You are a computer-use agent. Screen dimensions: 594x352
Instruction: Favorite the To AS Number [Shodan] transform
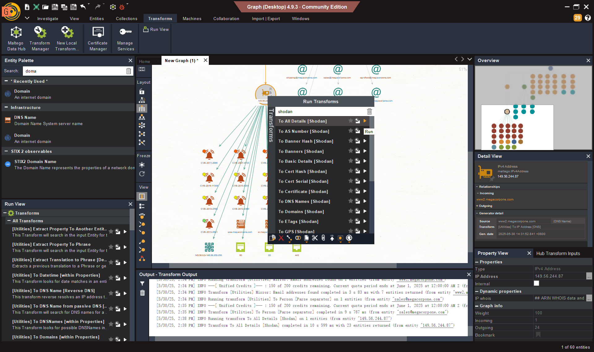[x=351, y=131]
